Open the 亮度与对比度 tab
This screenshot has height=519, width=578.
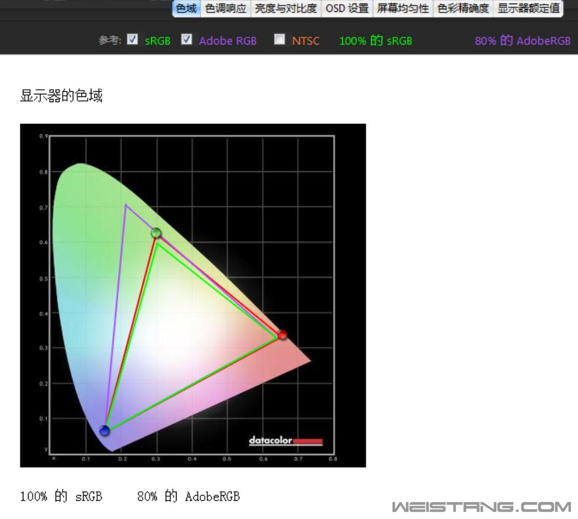[x=286, y=8]
